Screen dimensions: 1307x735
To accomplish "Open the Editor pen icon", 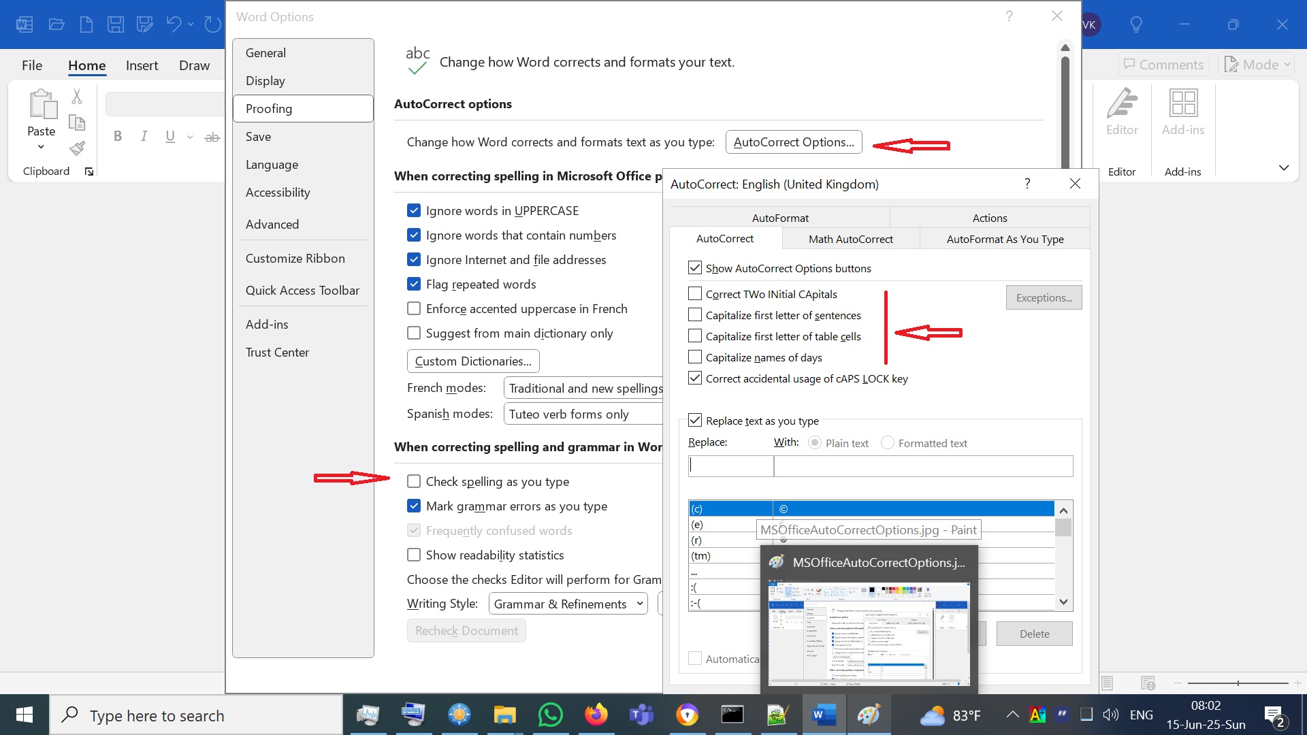I will [1121, 104].
